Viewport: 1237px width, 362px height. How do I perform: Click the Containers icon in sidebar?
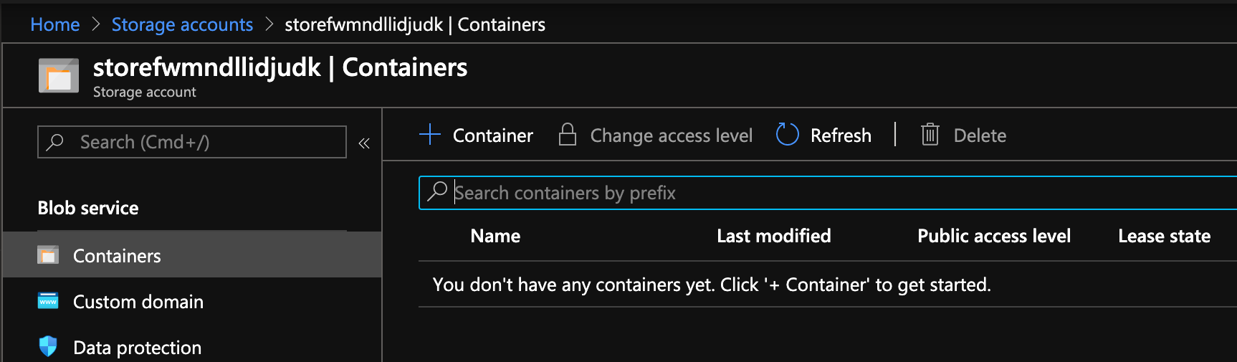[x=48, y=255]
